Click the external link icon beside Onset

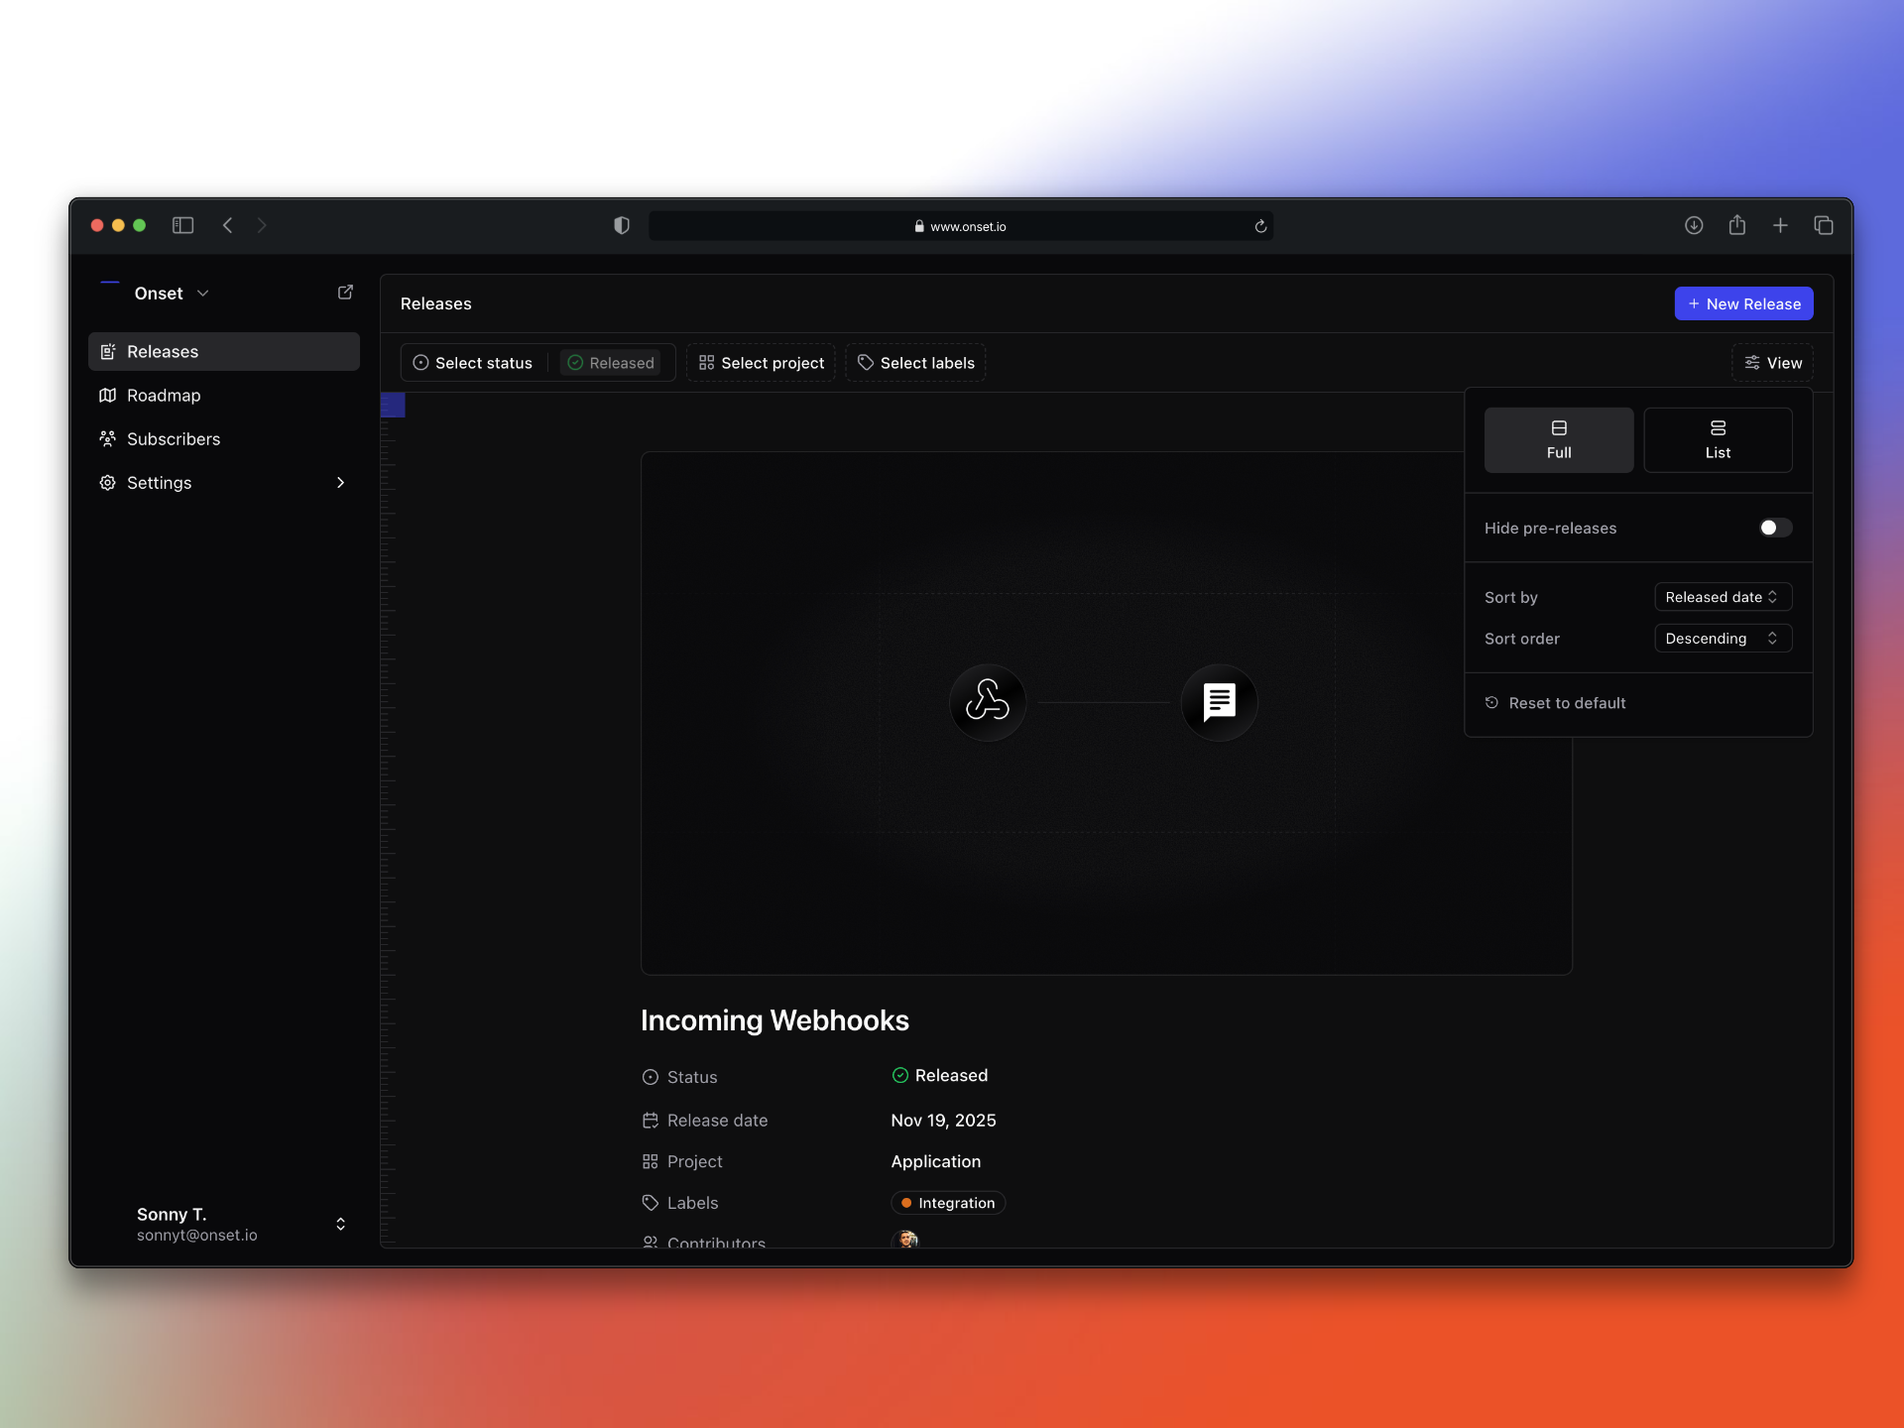click(345, 292)
